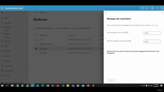Select Groups under Recipients
The width and height of the screenshot is (164, 92).
point(7,30)
